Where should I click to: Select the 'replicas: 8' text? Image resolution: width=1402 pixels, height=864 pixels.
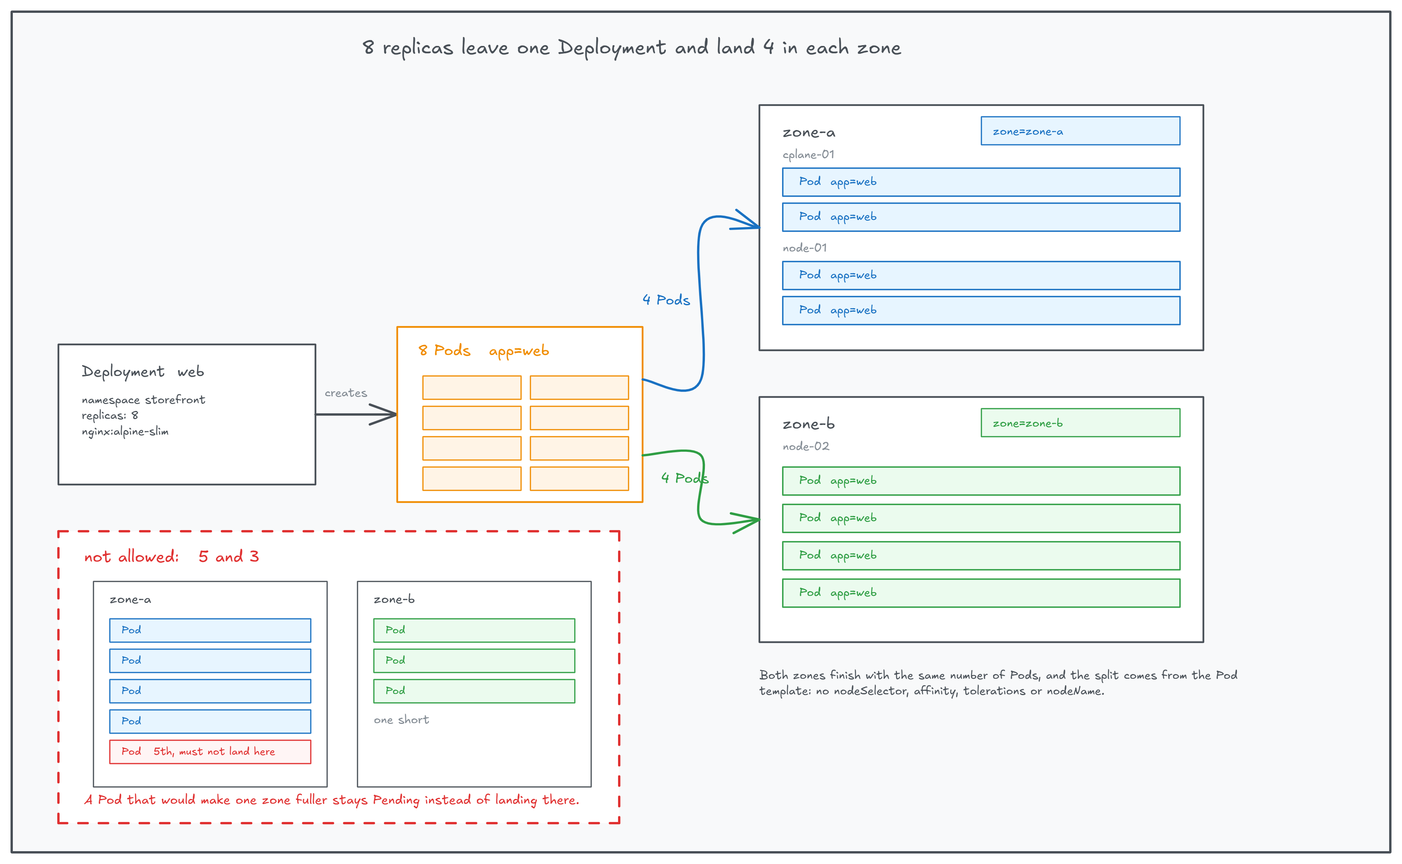pos(110,415)
